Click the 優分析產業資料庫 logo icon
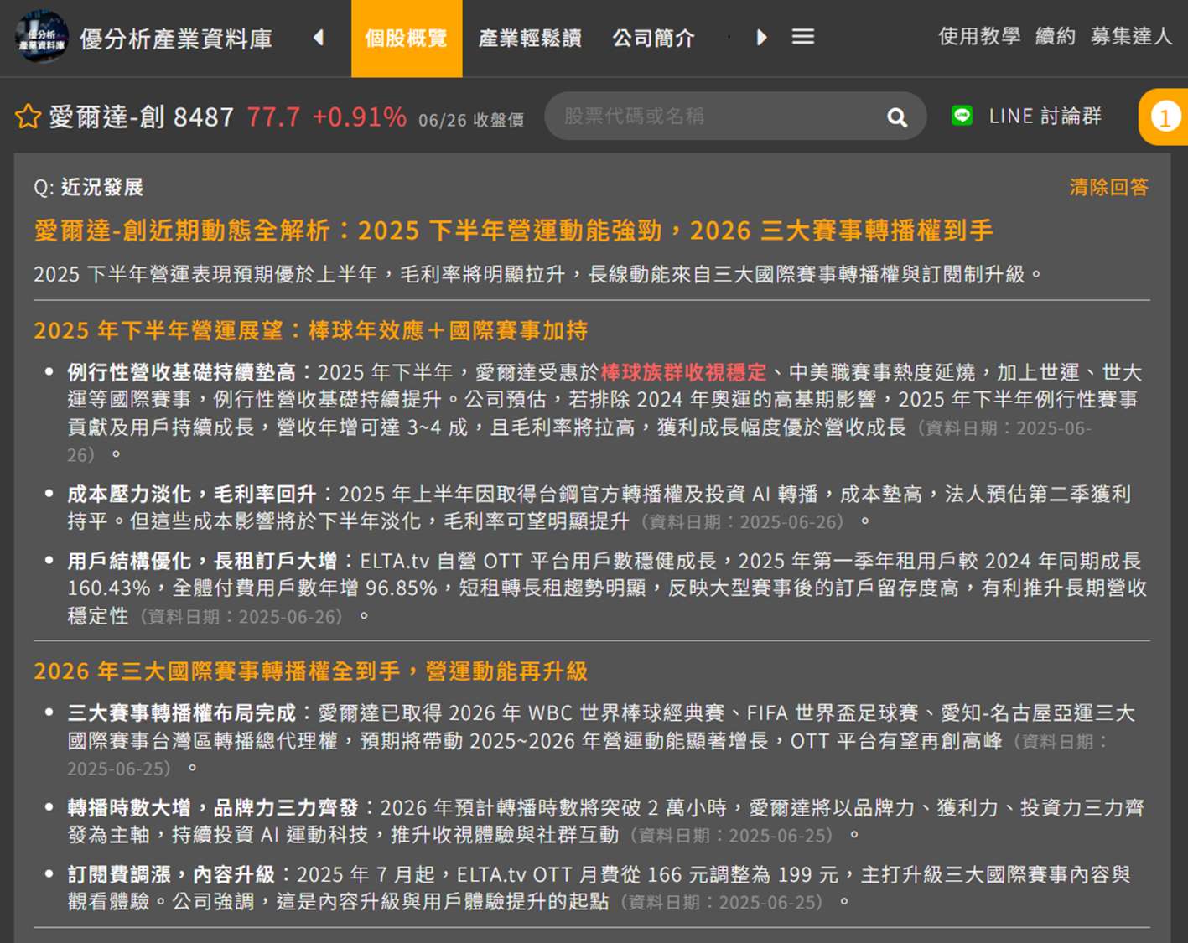This screenshot has height=943, width=1188. click(42, 37)
